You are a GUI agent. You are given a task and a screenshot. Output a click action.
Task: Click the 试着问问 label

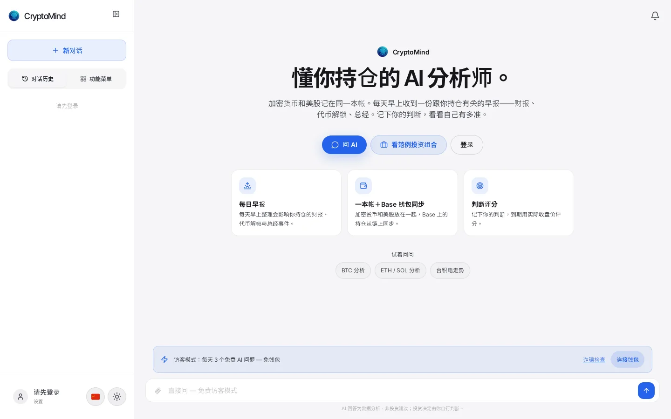(403, 254)
